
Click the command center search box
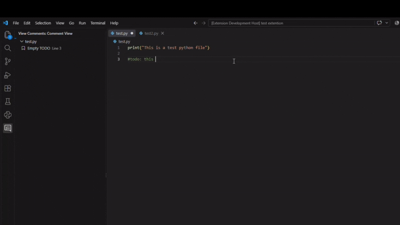pos(291,23)
